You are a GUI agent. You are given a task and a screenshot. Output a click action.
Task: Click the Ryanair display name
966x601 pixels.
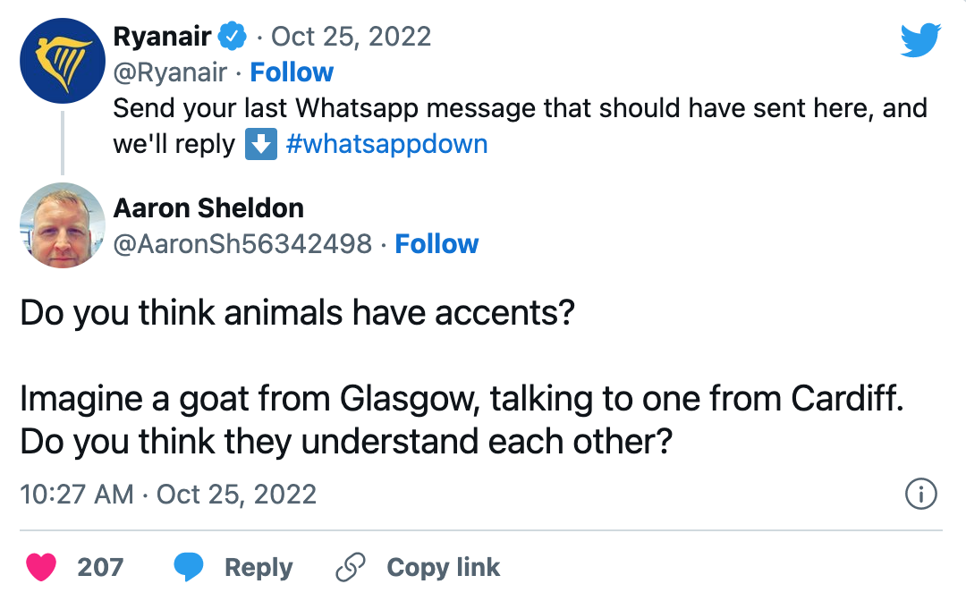coord(162,37)
